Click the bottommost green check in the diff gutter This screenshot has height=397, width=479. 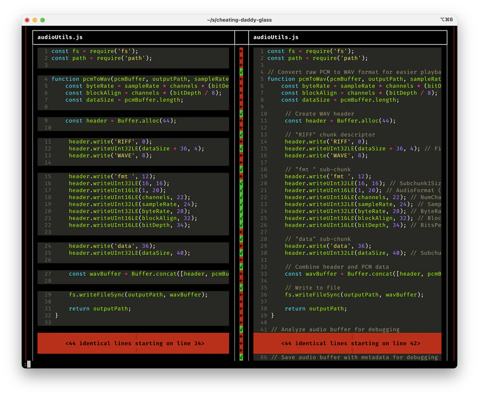[x=241, y=356]
